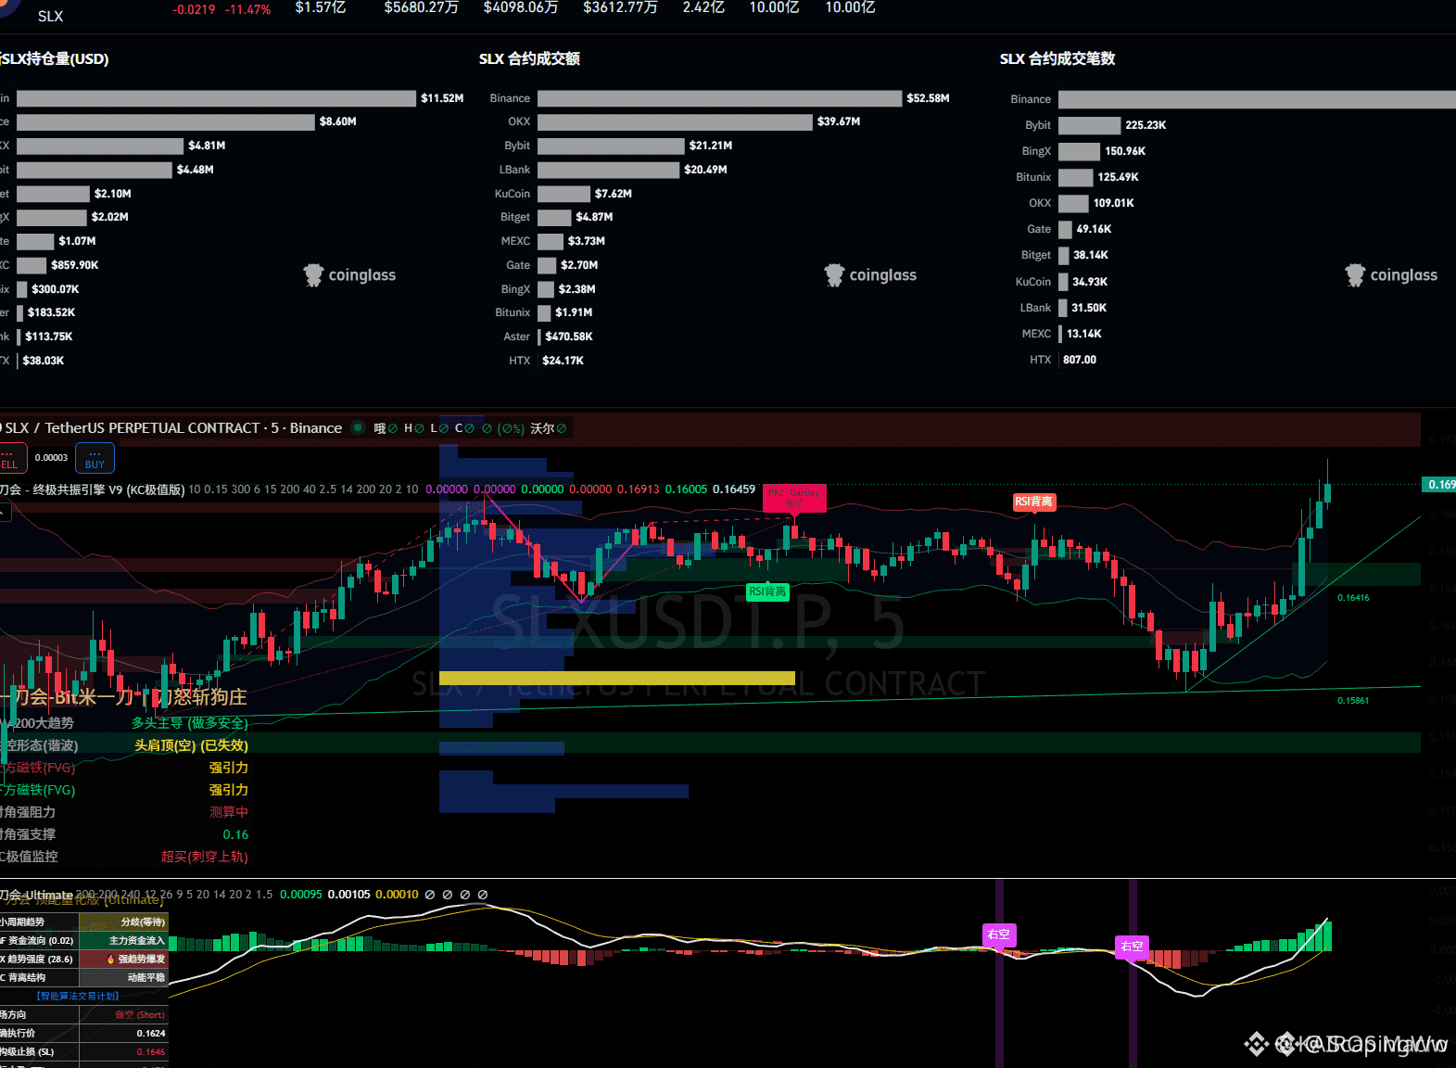Click the current price label 0.169 on the axis
Viewport: 1456px width, 1068px height.
point(1438,485)
